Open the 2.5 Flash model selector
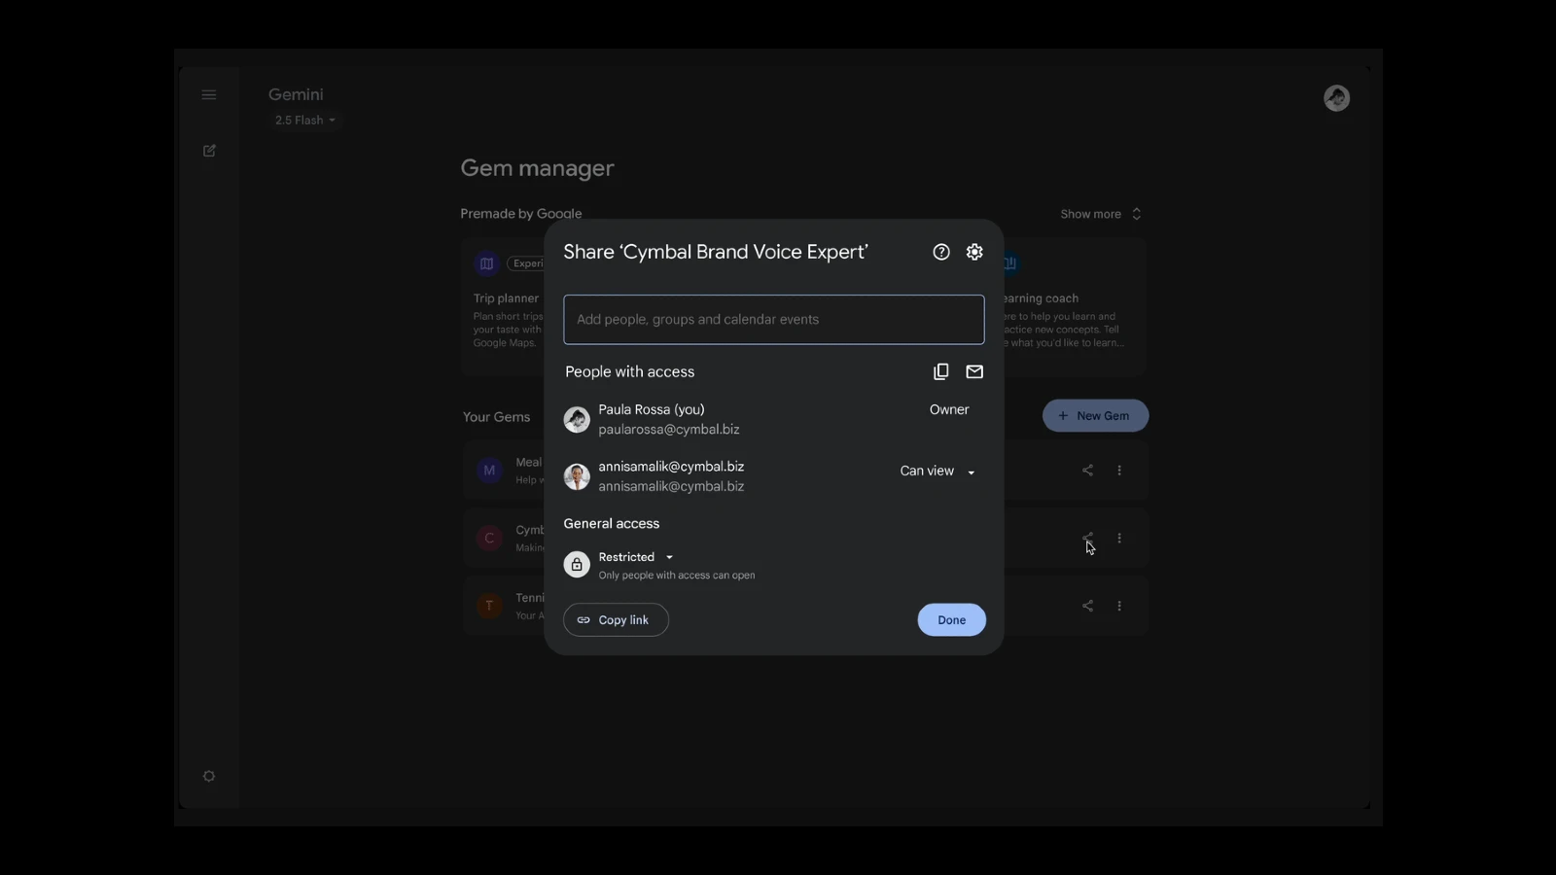This screenshot has height=875, width=1556. point(304,121)
